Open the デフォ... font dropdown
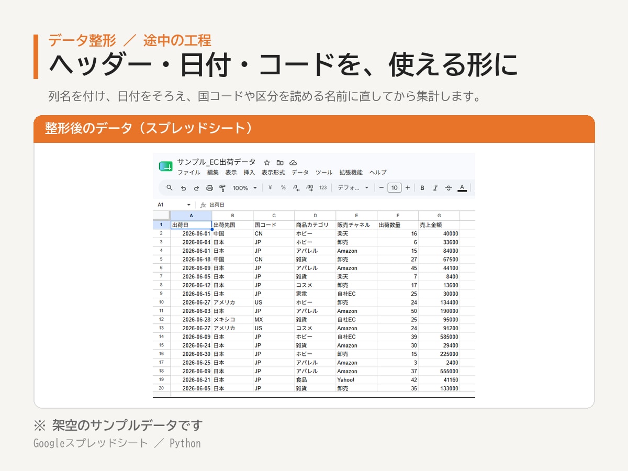The width and height of the screenshot is (628, 471). tap(353, 188)
